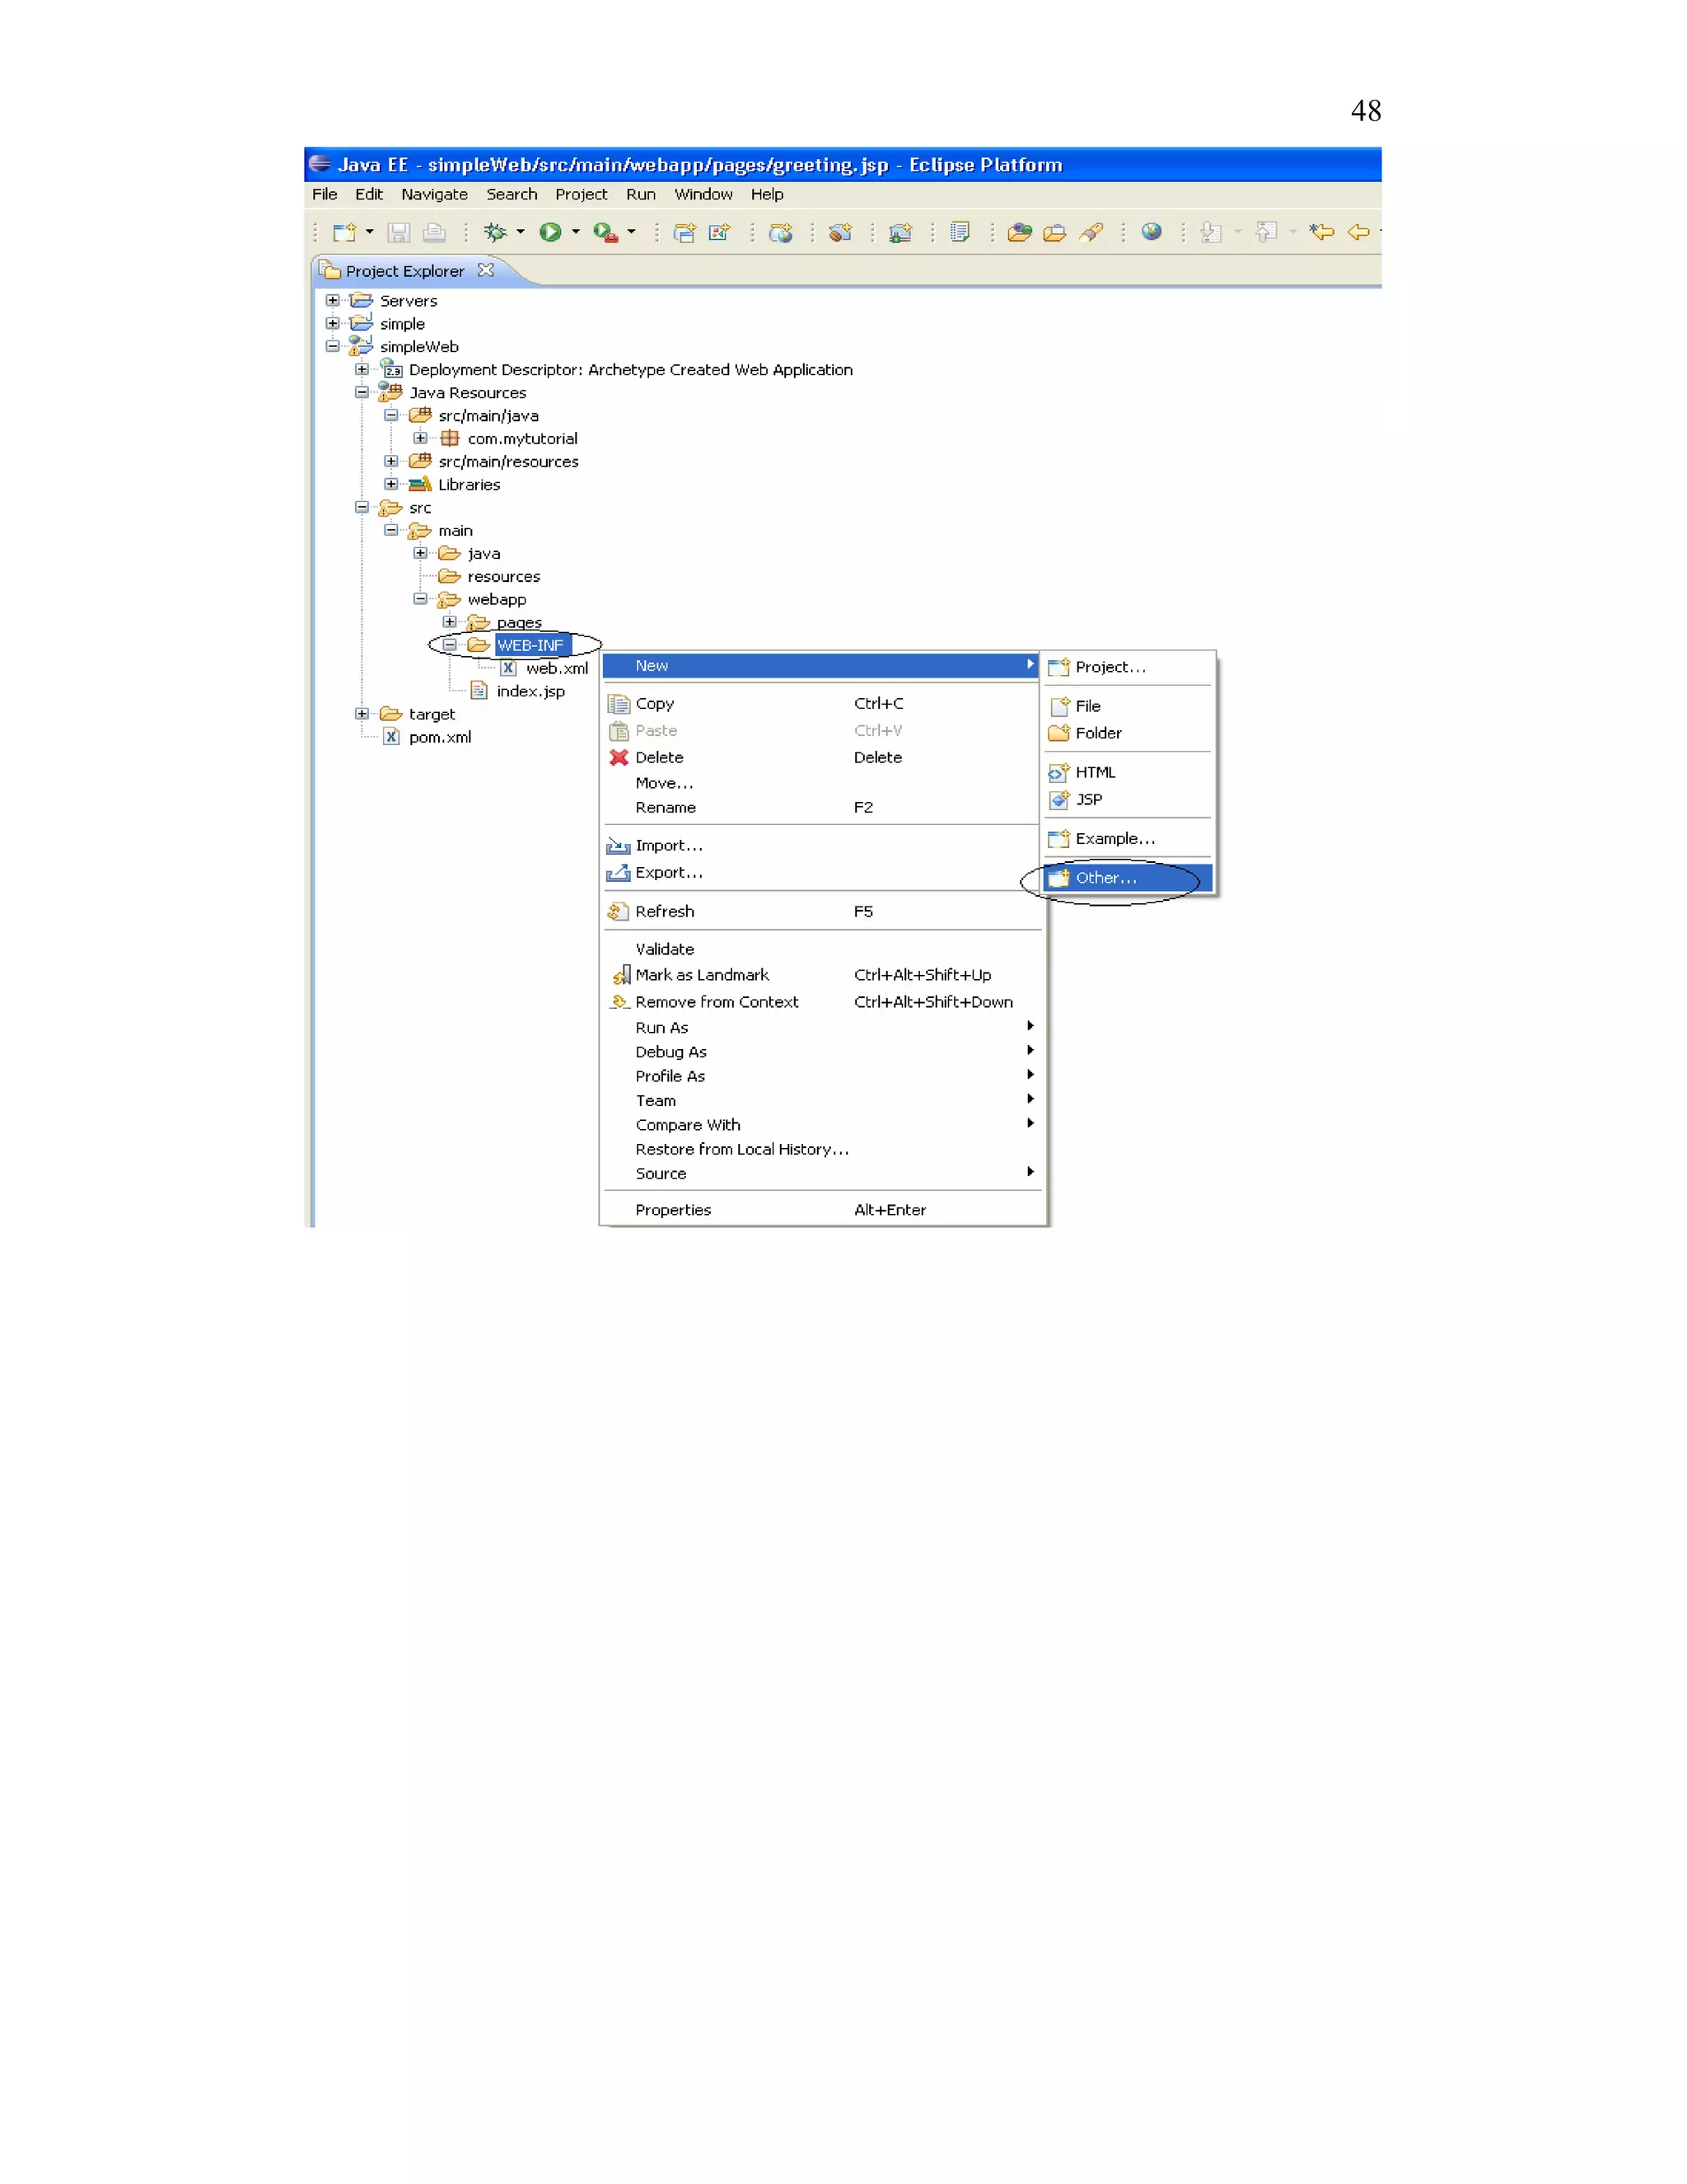The height and width of the screenshot is (2184, 1687).
Task: Click the New Connection Profile icon
Action: [x=900, y=232]
